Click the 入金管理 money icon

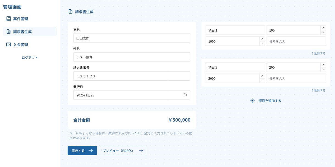point(9,44)
